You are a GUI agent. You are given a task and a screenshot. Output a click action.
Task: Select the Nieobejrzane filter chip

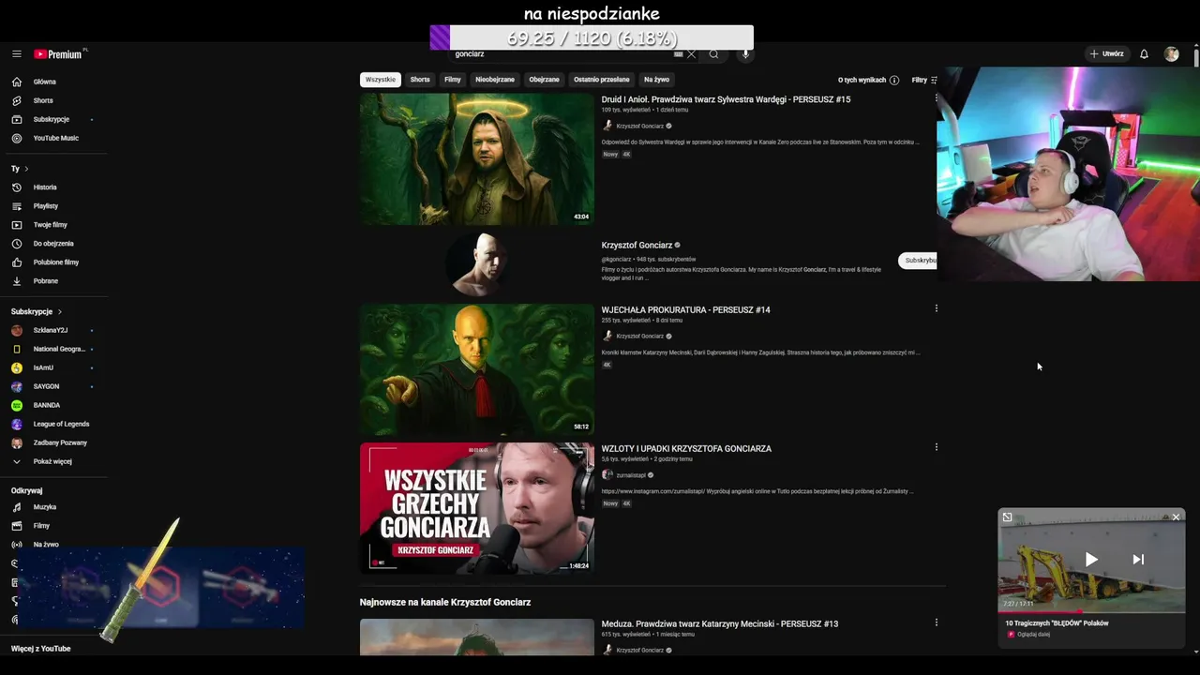pos(495,80)
